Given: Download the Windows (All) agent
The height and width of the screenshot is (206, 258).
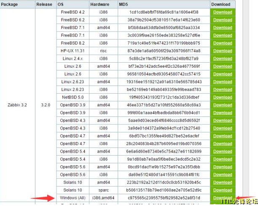Looking at the screenshot, I should (223, 198).
